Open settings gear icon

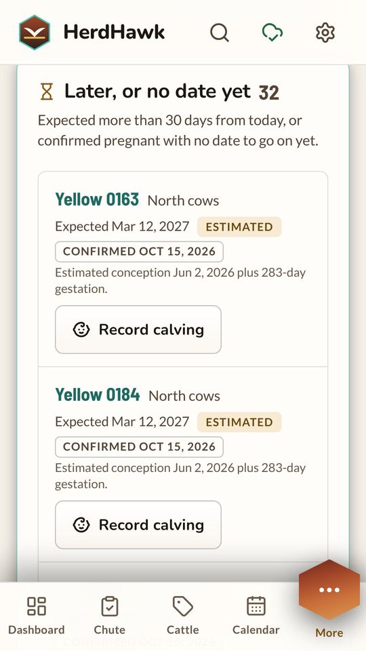tap(325, 33)
